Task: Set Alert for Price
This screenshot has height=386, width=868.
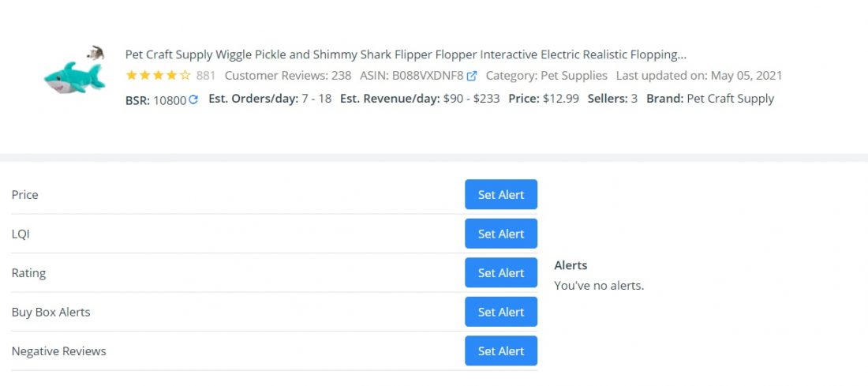Action: click(x=501, y=194)
